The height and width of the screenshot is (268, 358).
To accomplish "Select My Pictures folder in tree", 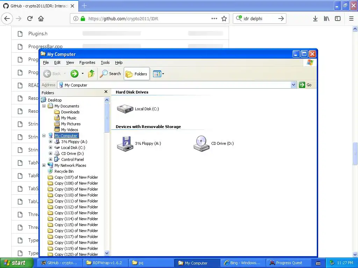I will pos(71,124).
